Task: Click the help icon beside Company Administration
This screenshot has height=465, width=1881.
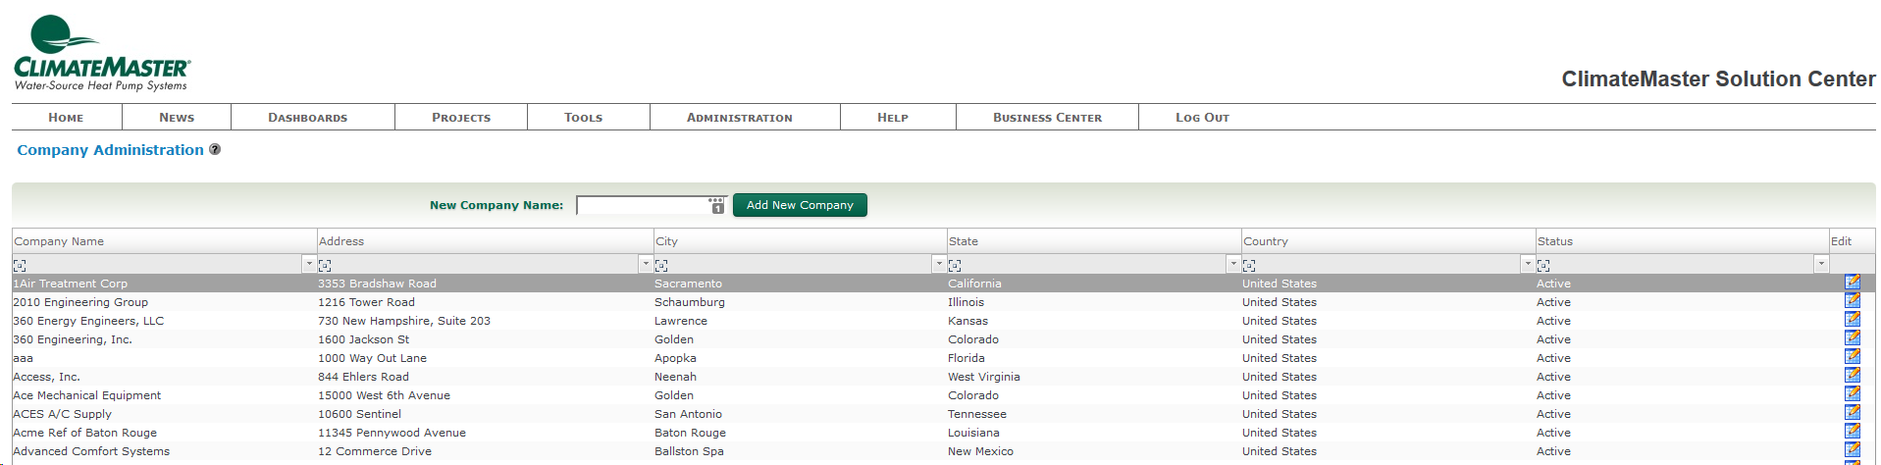Action: tap(215, 149)
